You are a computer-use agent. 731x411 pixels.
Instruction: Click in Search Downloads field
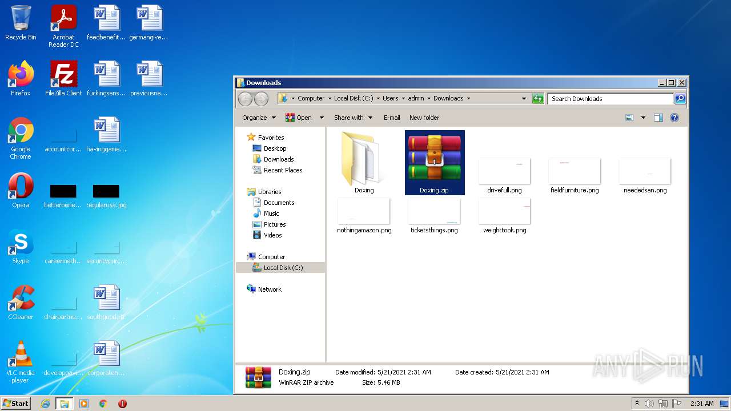[x=610, y=99]
